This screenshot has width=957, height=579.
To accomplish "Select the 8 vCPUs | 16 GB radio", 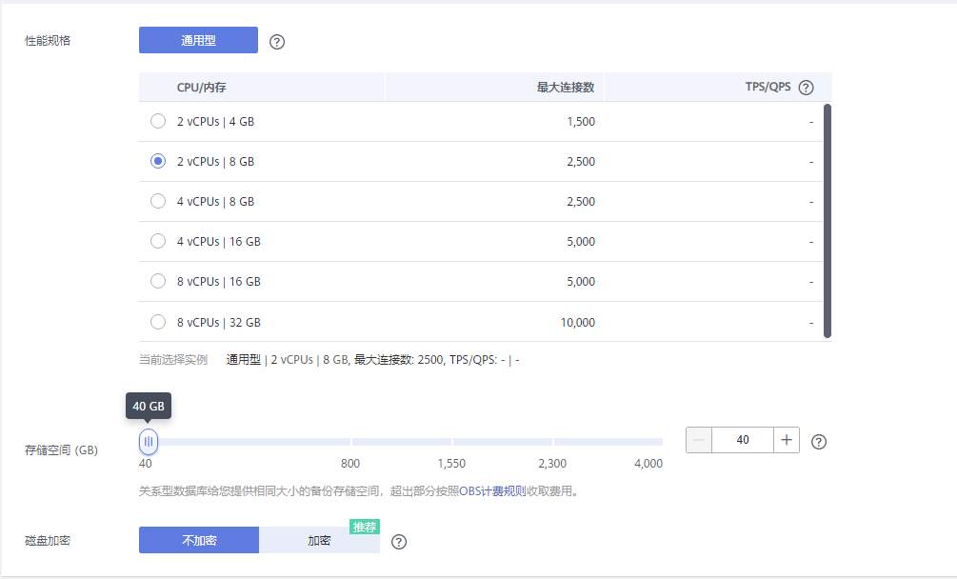I will (x=158, y=281).
